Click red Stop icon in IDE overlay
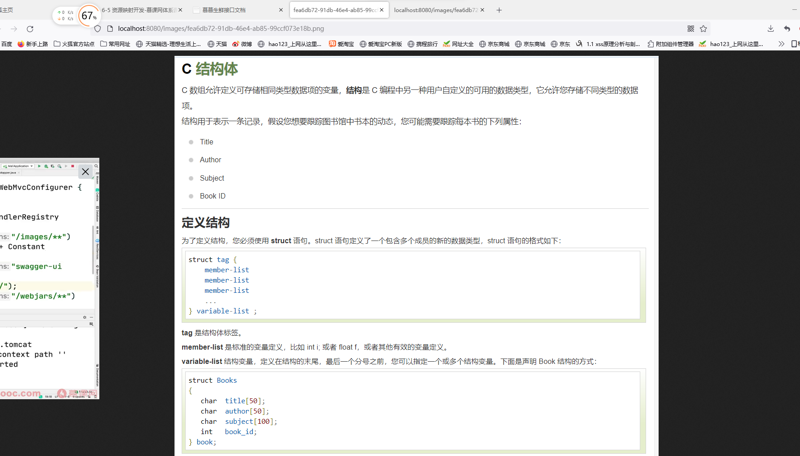The image size is (800, 456). [x=72, y=166]
